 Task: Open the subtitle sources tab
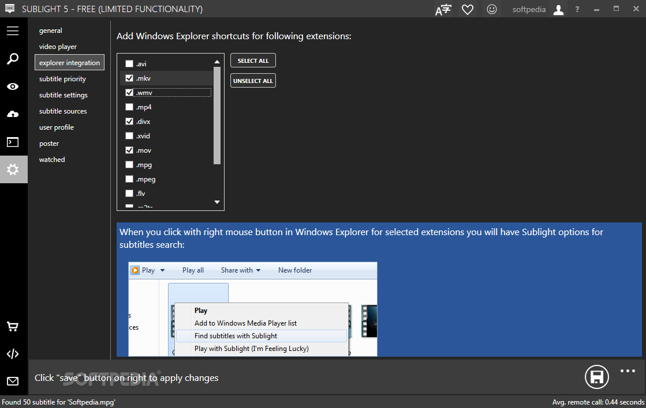click(x=63, y=111)
